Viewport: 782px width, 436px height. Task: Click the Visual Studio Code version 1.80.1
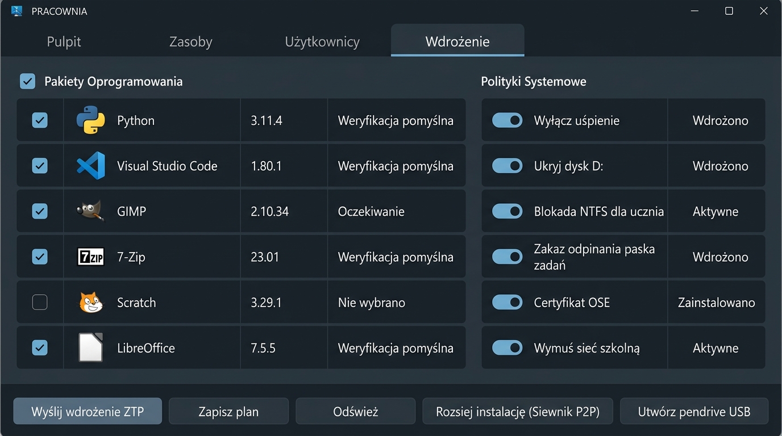pyautogui.click(x=266, y=166)
